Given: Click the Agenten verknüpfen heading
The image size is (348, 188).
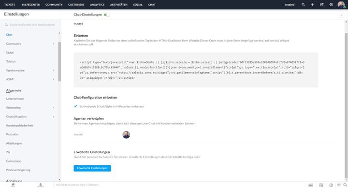Looking at the screenshot, I should pos(88,118).
